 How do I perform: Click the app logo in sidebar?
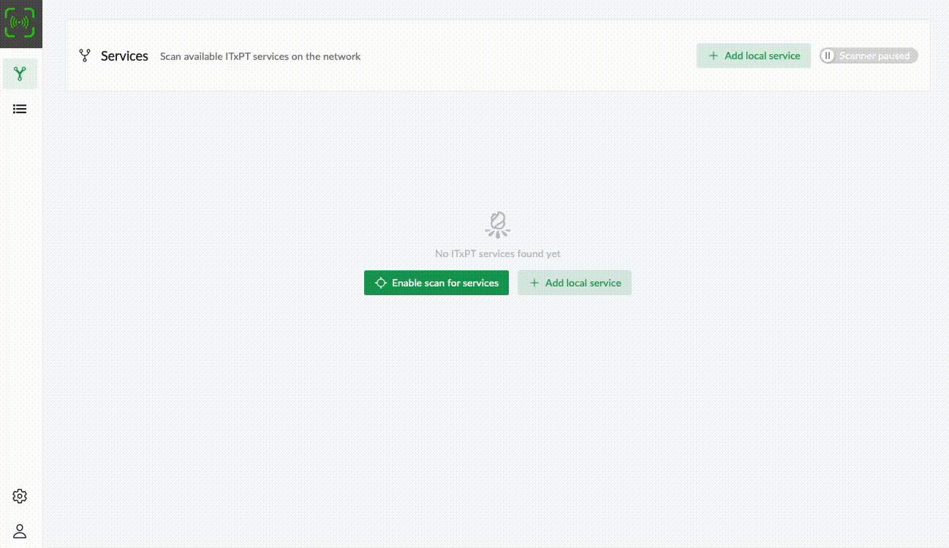[x=20, y=23]
